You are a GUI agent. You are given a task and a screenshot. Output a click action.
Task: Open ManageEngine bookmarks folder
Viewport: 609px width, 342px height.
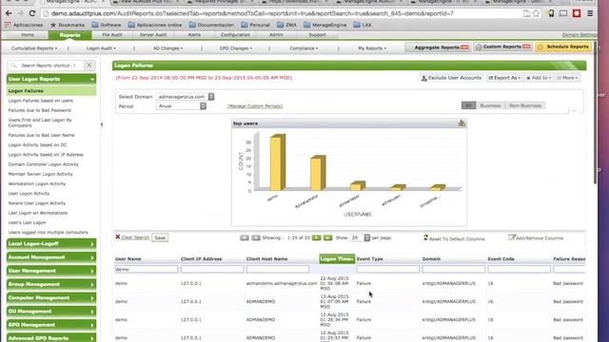click(325, 25)
